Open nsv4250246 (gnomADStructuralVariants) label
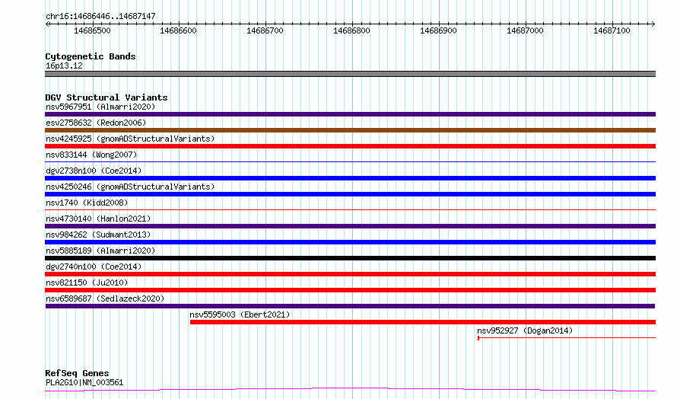This screenshot has height=399, width=677. pyautogui.click(x=130, y=187)
